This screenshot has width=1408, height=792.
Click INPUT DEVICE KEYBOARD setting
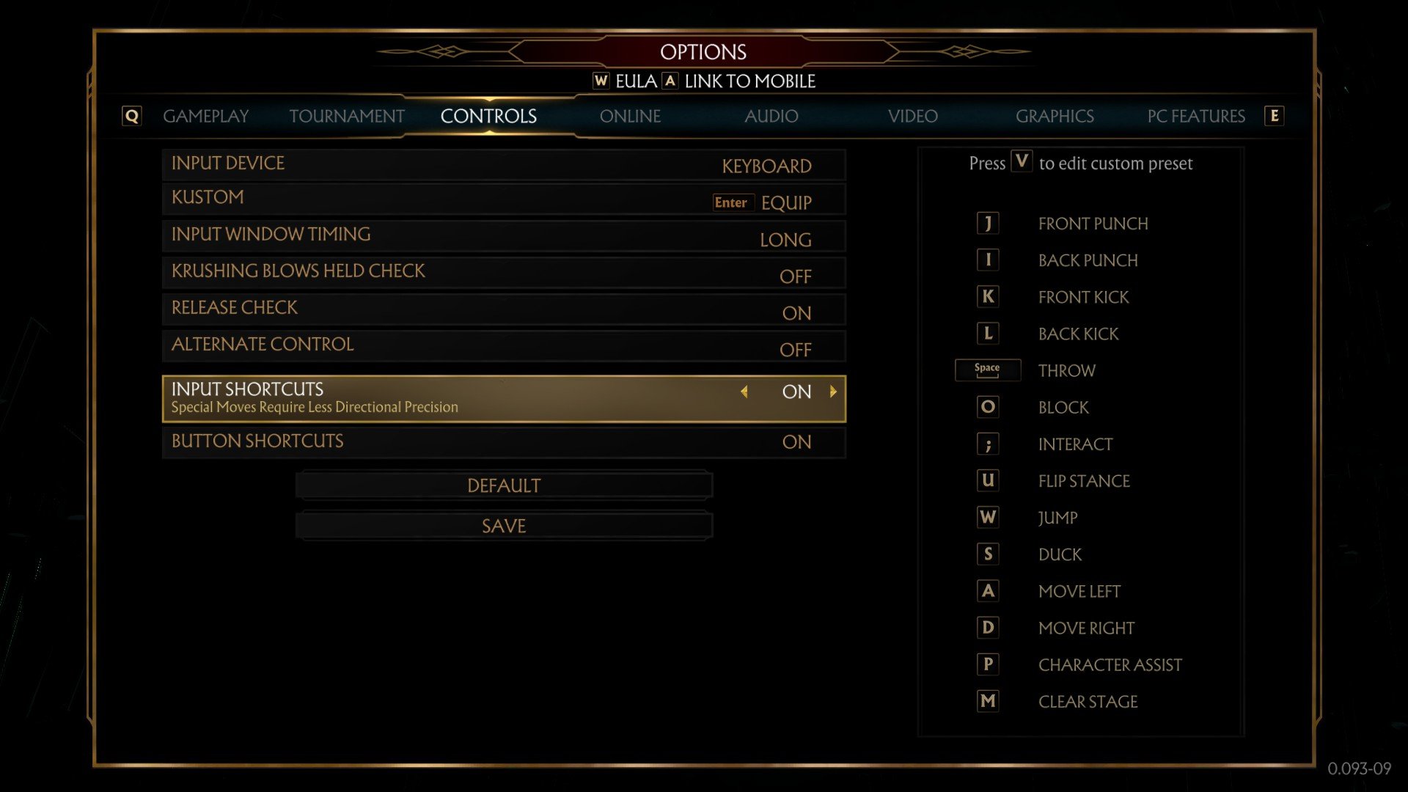(x=503, y=163)
